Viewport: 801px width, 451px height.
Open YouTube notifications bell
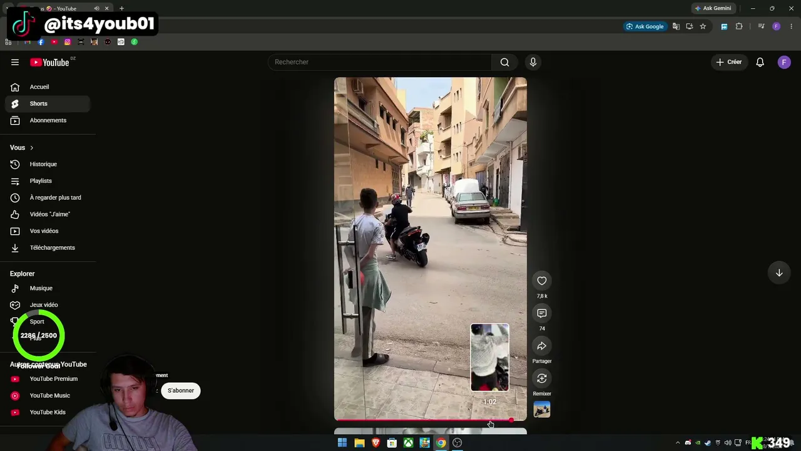(x=760, y=62)
